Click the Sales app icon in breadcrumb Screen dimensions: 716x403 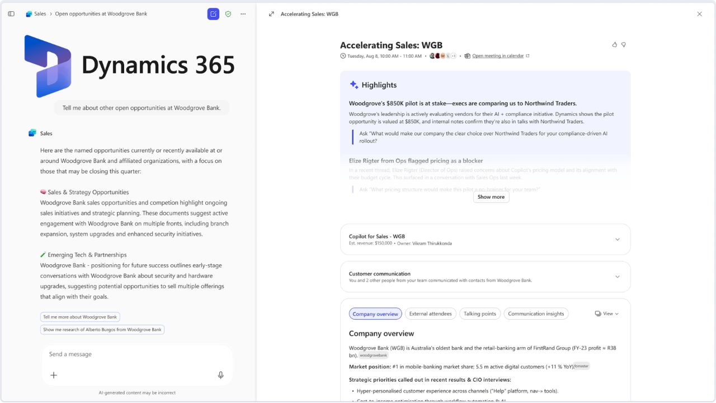click(x=29, y=14)
